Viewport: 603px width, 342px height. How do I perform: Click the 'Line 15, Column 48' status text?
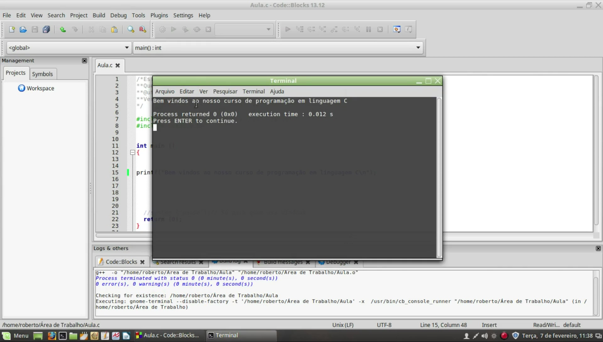click(443, 325)
